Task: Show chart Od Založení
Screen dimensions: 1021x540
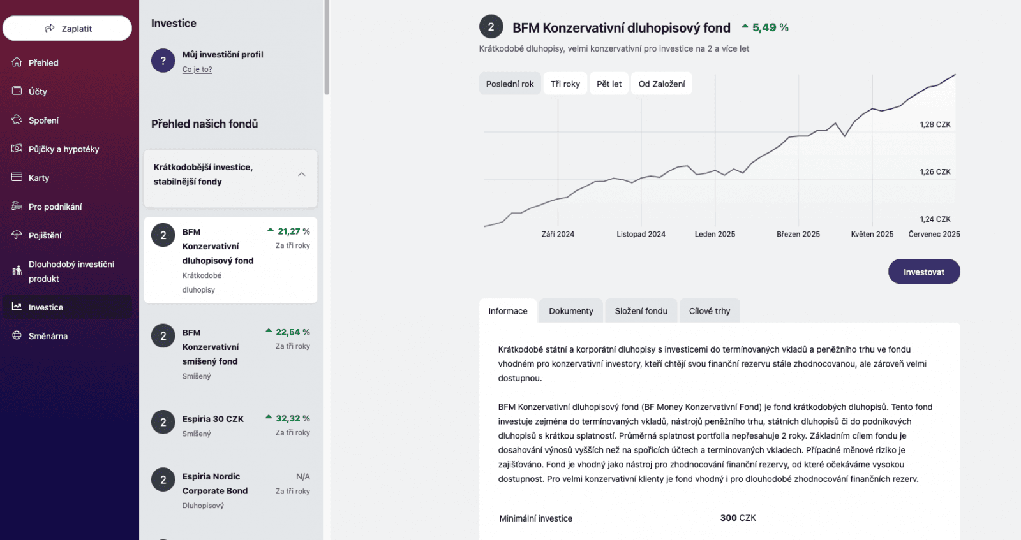Action: point(662,84)
